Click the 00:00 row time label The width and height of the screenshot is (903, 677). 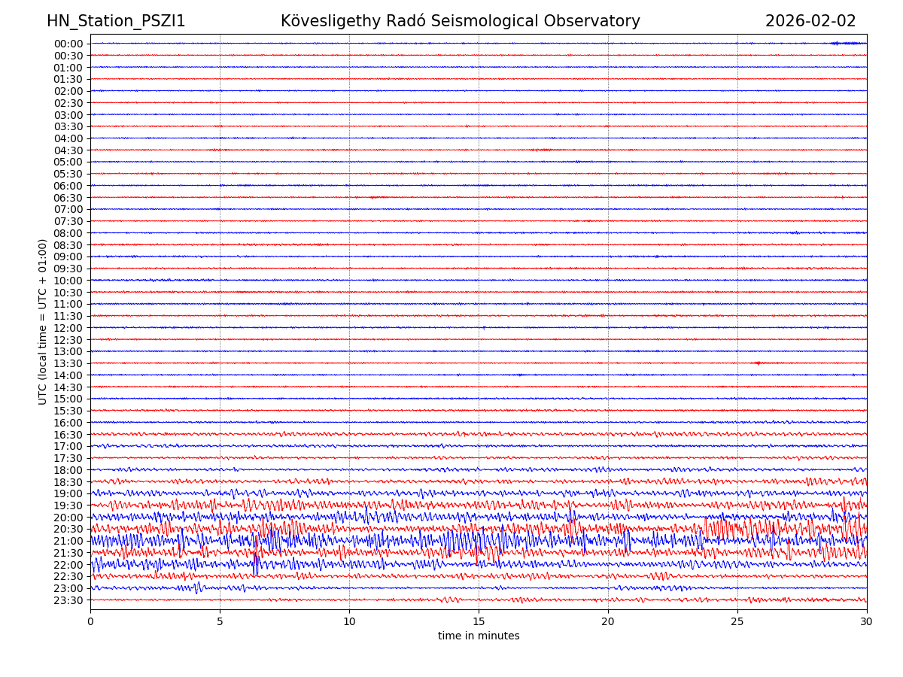click(x=68, y=44)
